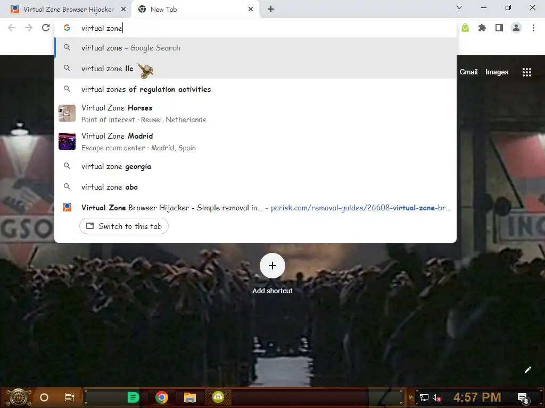Open Task View in the taskbar
The image size is (545, 408).
pos(70,397)
